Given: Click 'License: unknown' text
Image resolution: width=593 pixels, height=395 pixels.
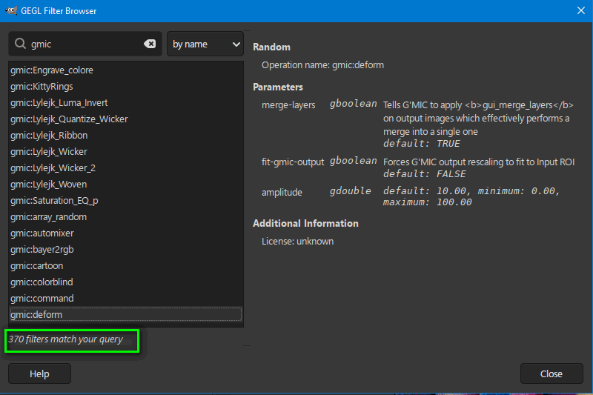Looking at the screenshot, I should 298,241.
